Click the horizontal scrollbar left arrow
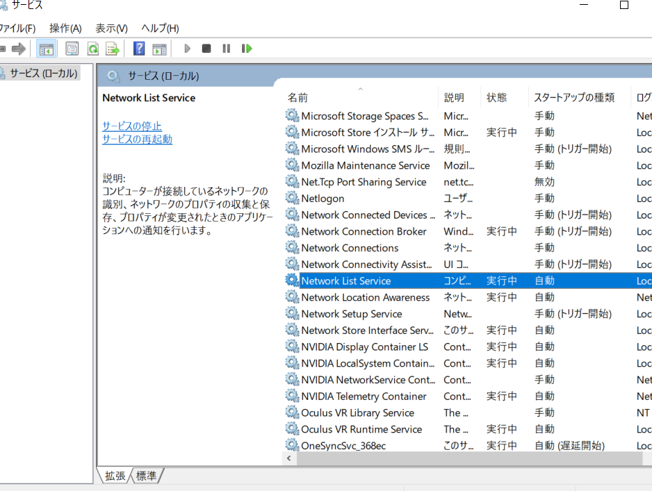 pyautogui.click(x=288, y=458)
